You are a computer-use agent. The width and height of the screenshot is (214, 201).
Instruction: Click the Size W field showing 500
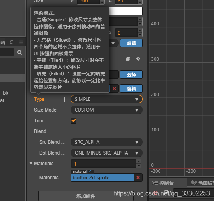[88, 2]
